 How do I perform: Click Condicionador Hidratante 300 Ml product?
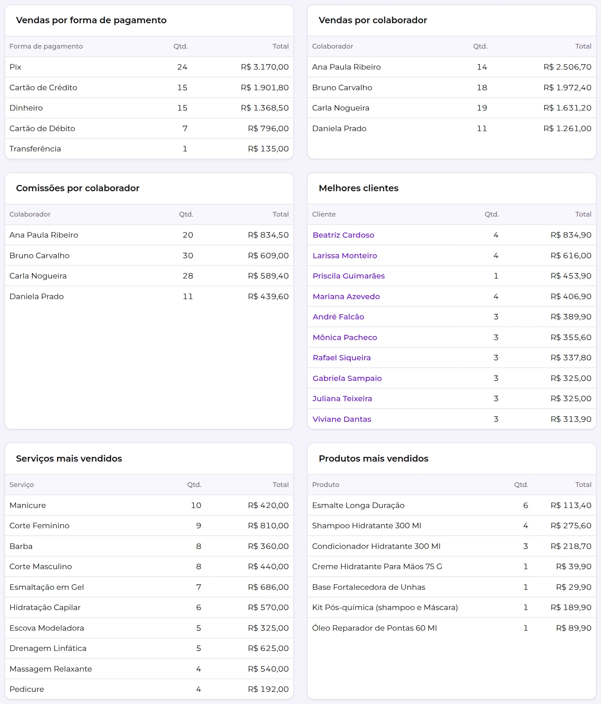point(376,546)
